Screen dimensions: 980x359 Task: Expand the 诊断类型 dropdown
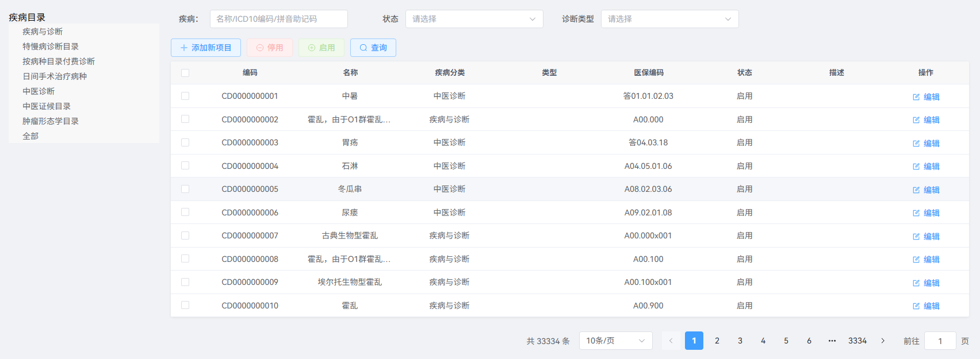click(x=669, y=19)
